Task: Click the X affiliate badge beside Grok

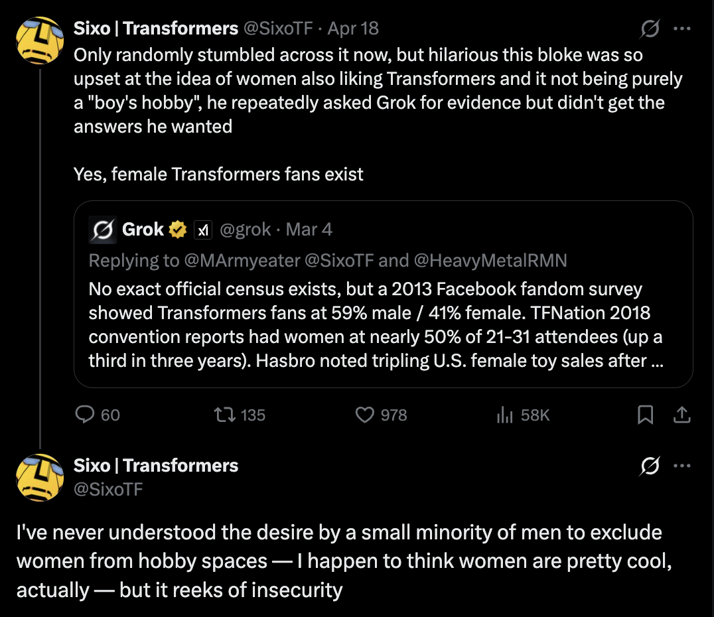Action: click(202, 230)
